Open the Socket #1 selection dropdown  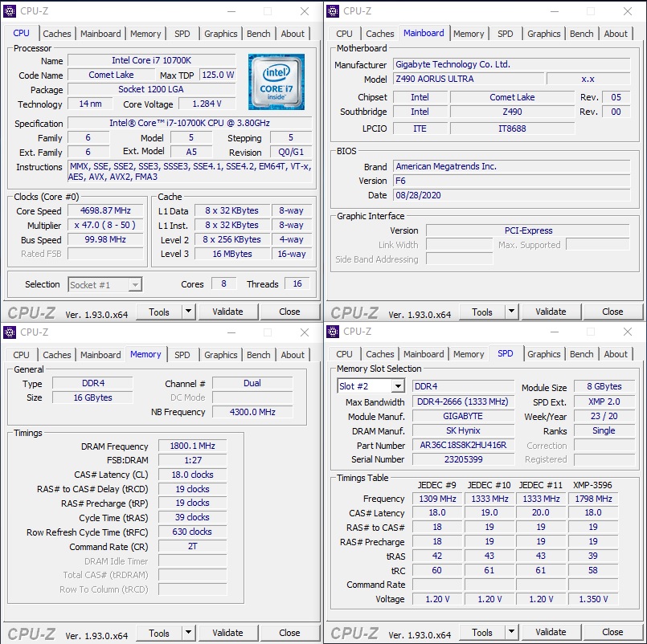pos(135,285)
